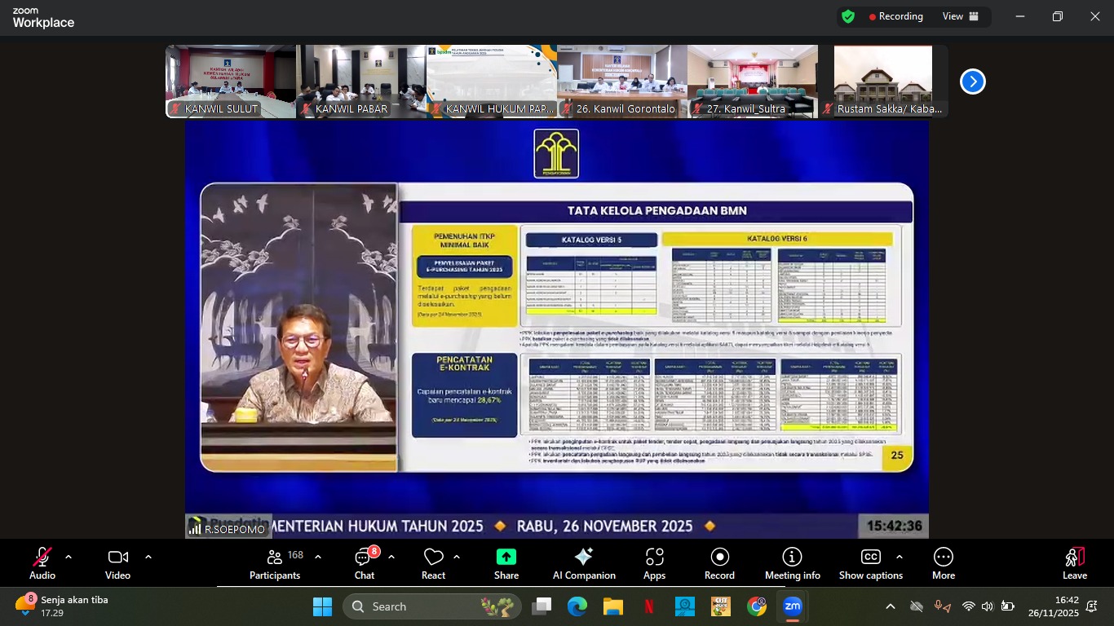Click the Record button
This screenshot has height=626, width=1114.
pyautogui.click(x=719, y=563)
